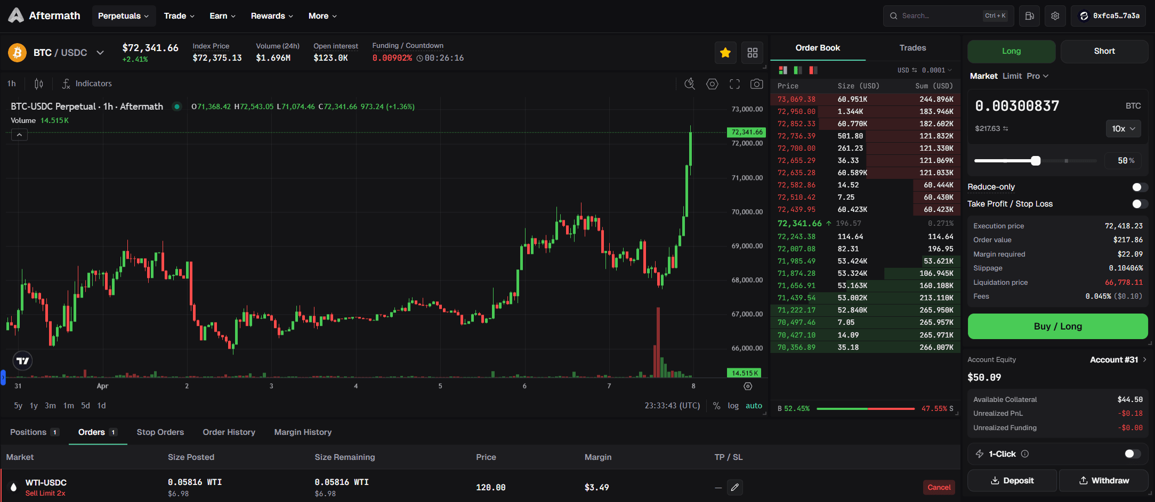The height and width of the screenshot is (502, 1155).
Task: Open the Margin History tab
Action: pyautogui.click(x=302, y=432)
